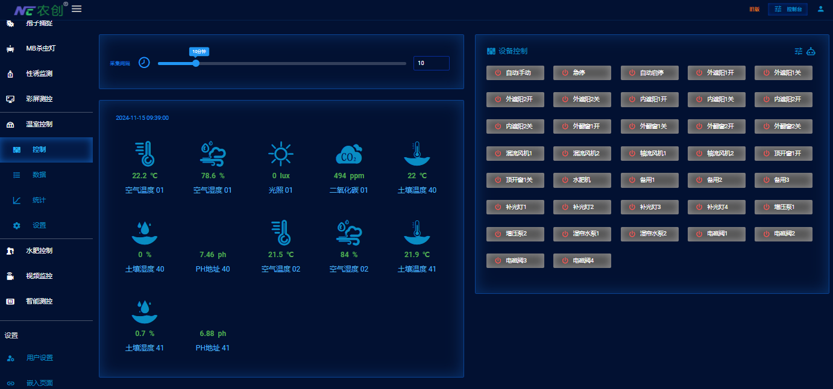
Task: Toggle the 自动手动 device switch
Action: pos(515,73)
